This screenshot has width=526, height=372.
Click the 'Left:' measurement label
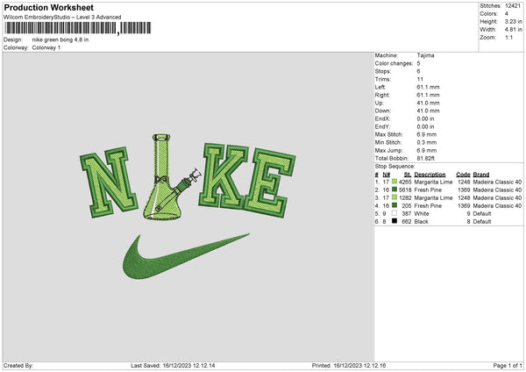tap(380, 87)
